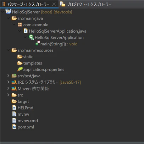This screenshot has width=144, height=144.
Task: Collapse the HelloSqlServer project node
Action: point(2,12)
